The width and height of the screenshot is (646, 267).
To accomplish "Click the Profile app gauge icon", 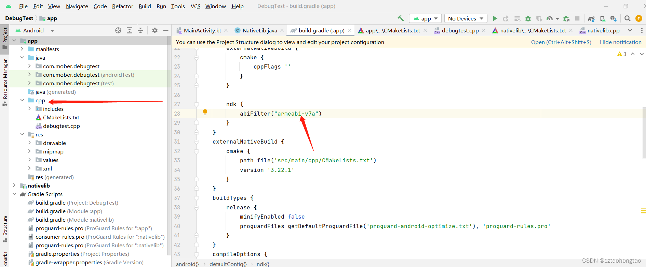I will [x=550, y=18].
